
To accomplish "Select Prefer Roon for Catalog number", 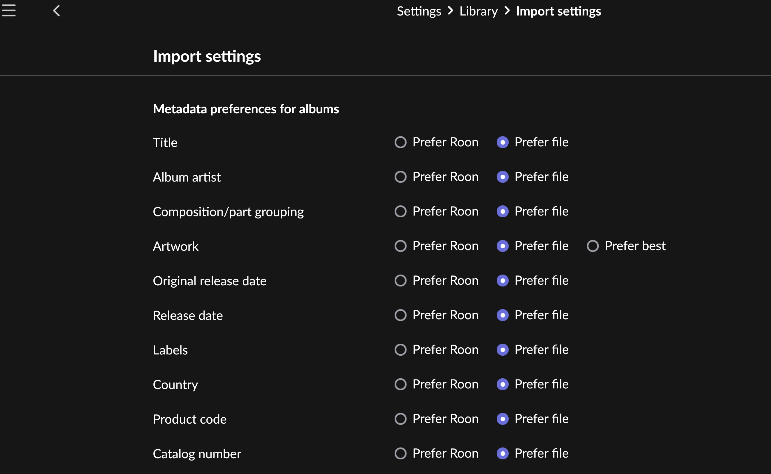I will tap(400, 453).
